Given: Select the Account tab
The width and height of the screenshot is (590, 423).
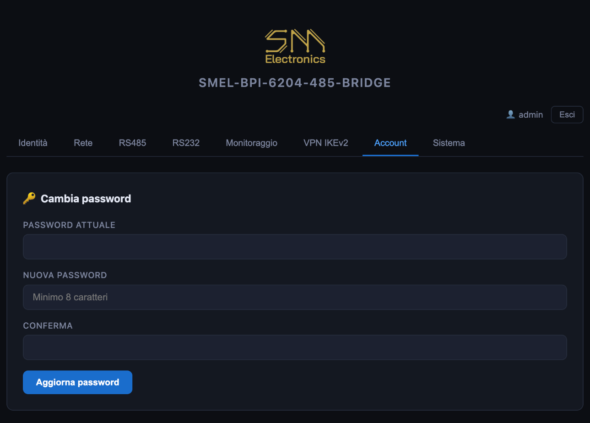Looking at the screenshot, I should click(390, 143).
